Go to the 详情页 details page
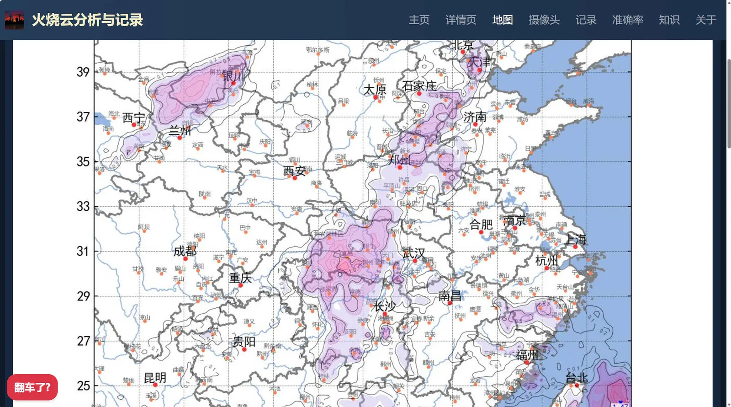731x407 pixels. (x=461, y=20)
